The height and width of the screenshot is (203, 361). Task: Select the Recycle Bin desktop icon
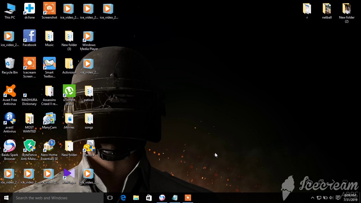coord(10,66)
